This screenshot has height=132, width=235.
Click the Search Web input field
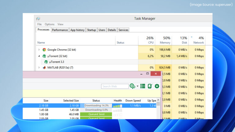(115, 86)
